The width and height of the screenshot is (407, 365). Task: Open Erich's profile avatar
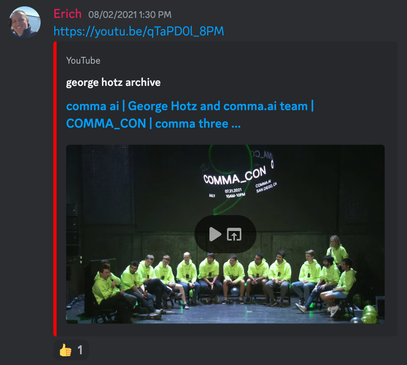pyautogui.click(x=25, y=22)
